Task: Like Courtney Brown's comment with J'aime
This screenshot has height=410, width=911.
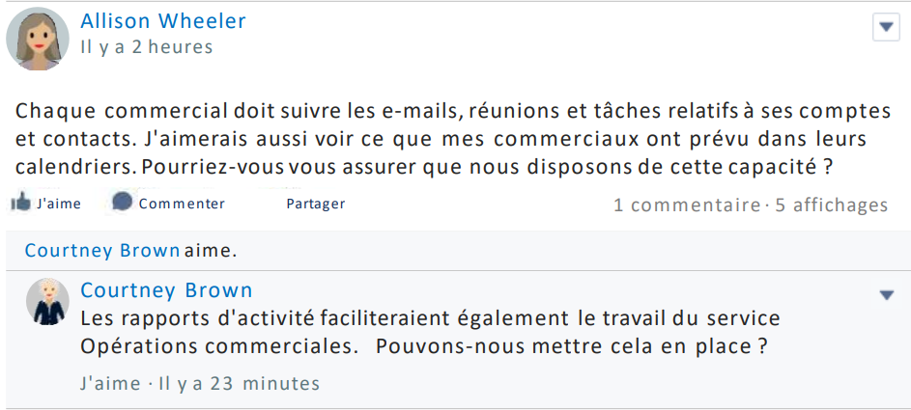Action: click(111, 383)
